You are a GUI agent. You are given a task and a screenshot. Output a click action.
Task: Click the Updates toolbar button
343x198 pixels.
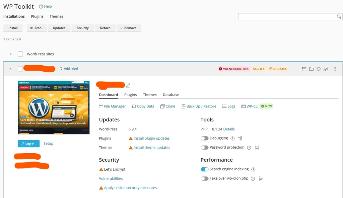point(59,28)
